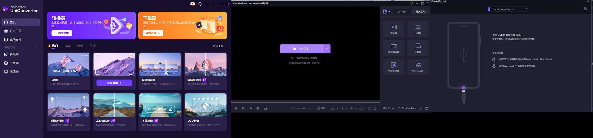Open the 视频编辑器 tool card
593x138 pixels.
point(160,71)
